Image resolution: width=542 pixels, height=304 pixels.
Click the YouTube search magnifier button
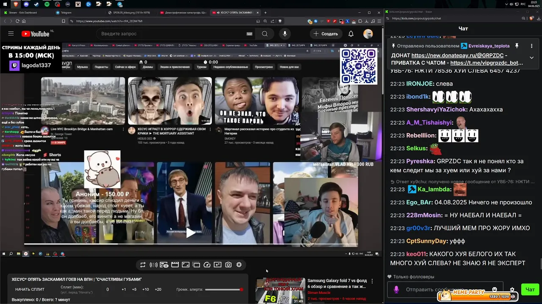pyautogui.click(x=265, y=34)
